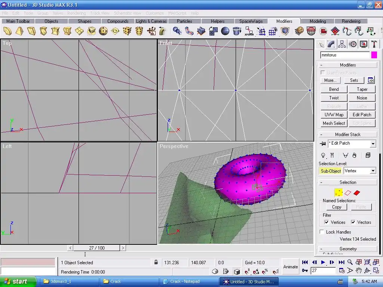
Task: Open the magenta object color swatch
Action: [374, 55]
